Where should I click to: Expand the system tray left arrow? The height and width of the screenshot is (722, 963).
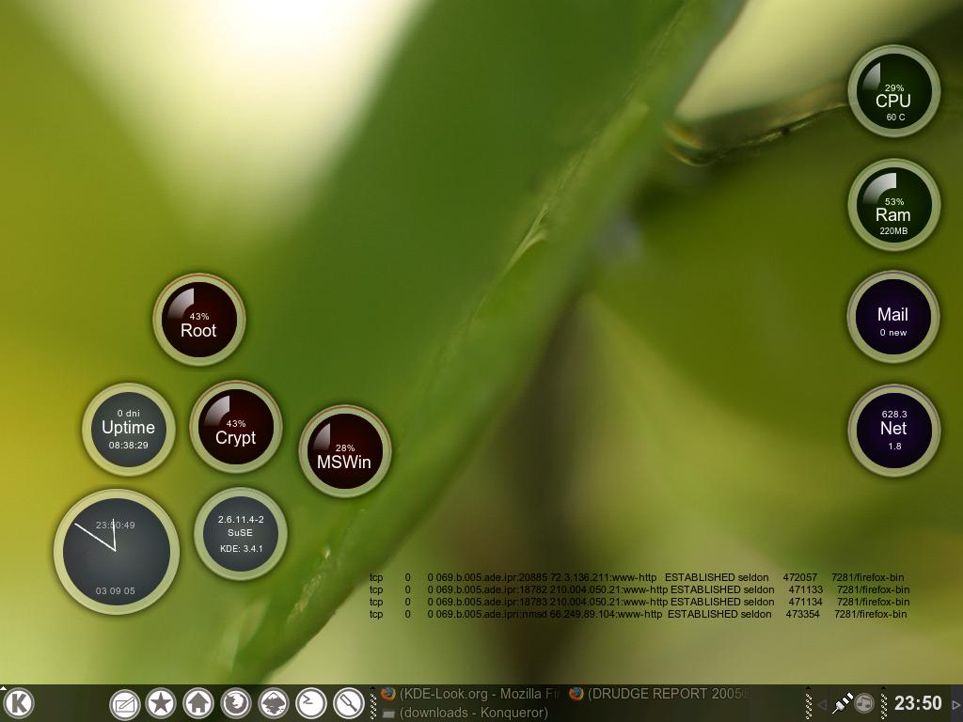click(822, 705)
